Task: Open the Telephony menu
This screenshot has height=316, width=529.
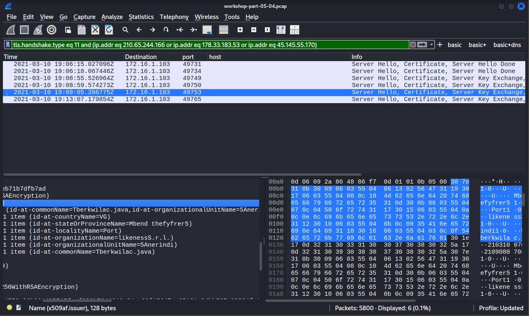Action: click(174, 17)
